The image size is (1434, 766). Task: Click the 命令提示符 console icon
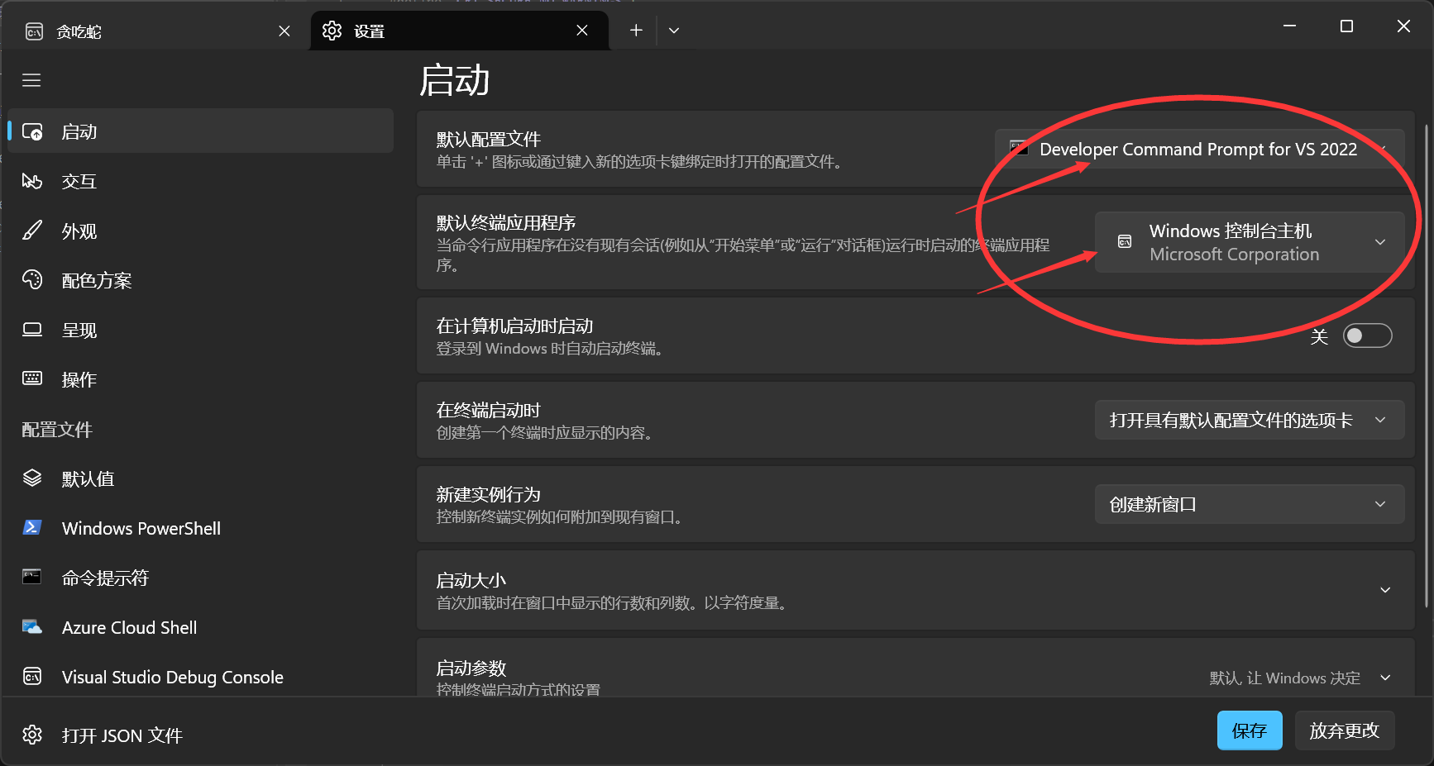coord(32,577)
